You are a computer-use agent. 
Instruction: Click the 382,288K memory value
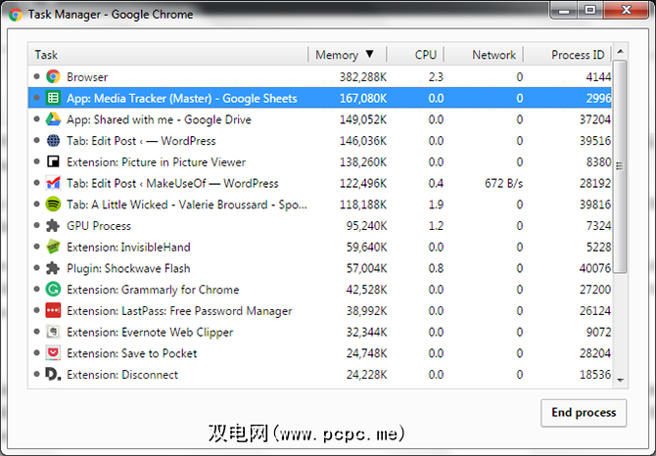[363, 77]
